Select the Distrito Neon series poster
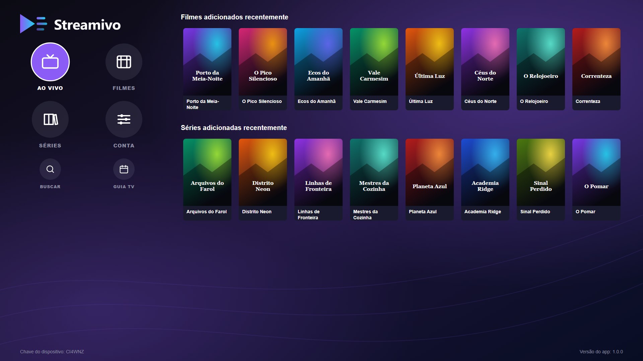The image size is (643, 361). click(263, 172)
